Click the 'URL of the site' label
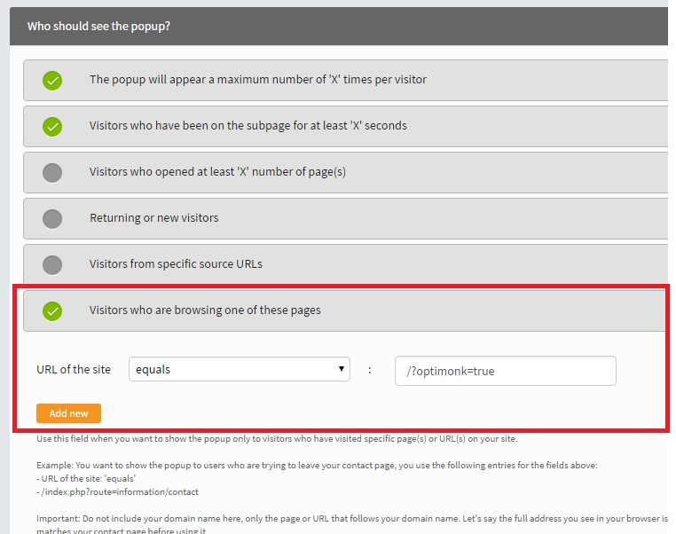Viewport: 676px width, 534px height. point(74,369)
